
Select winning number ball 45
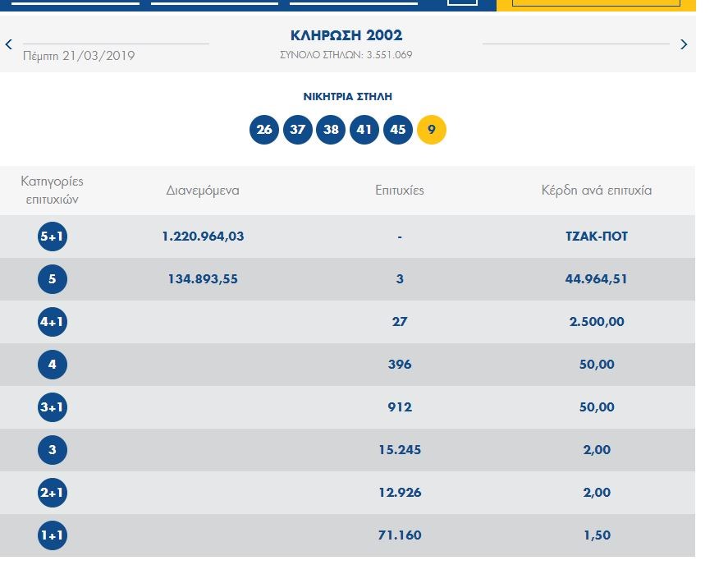(398, 130)
